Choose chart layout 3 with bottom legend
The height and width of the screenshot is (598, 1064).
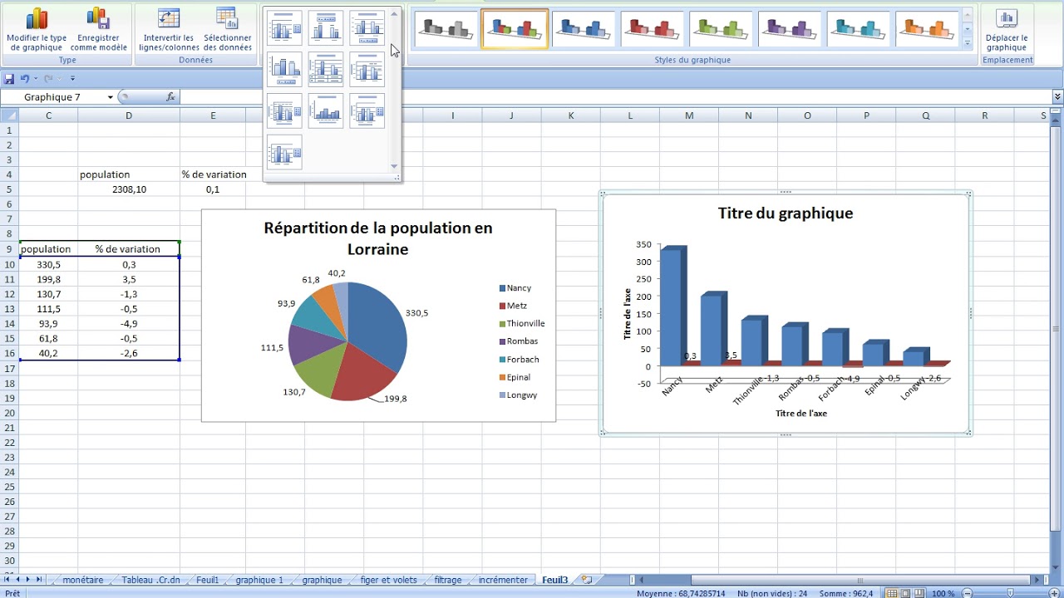367,28
